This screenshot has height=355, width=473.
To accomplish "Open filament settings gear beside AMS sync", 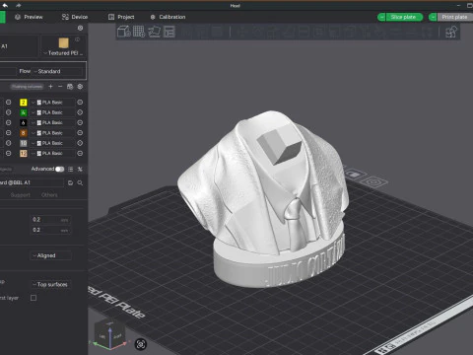I will point(80,87).
